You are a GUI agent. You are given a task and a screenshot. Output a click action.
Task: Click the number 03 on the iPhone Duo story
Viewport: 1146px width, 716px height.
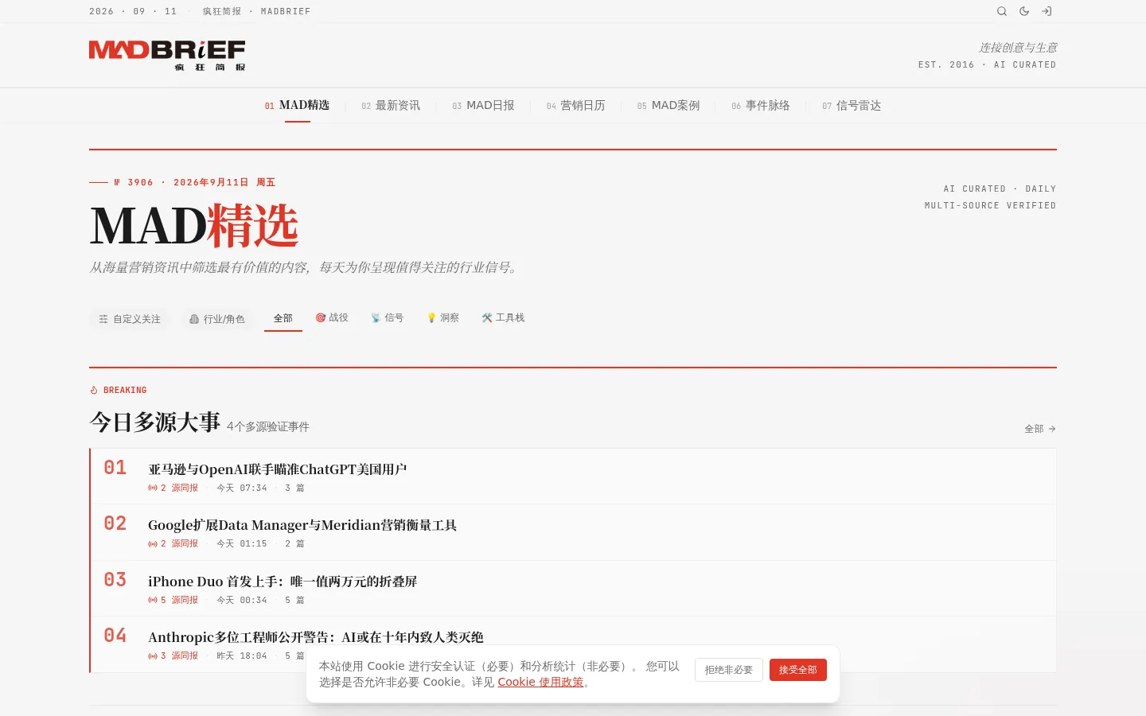(115, 580)
